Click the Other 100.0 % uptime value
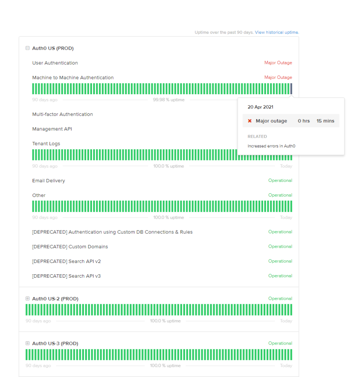The height and width of the screenshot is (377, 357). (169, 217)
